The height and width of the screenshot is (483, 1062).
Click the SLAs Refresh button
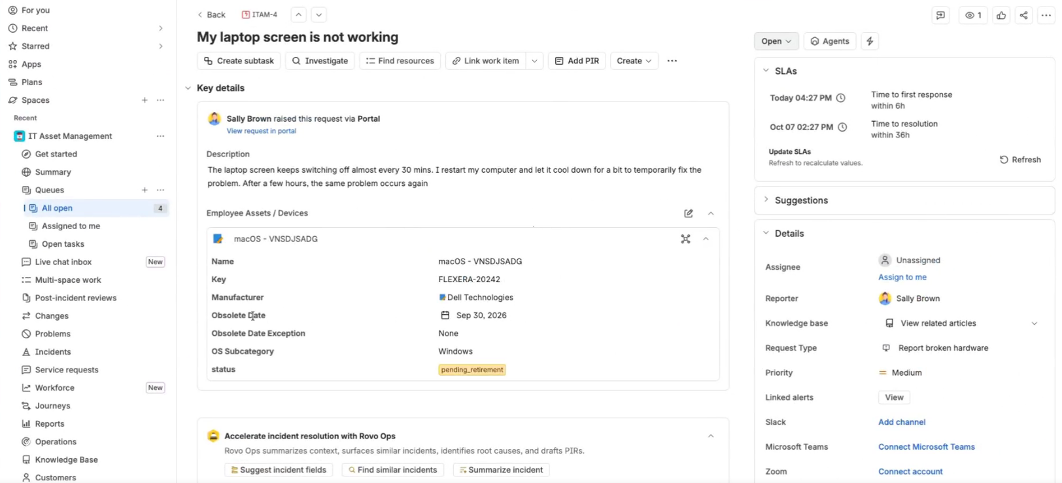pos(1020,160)
